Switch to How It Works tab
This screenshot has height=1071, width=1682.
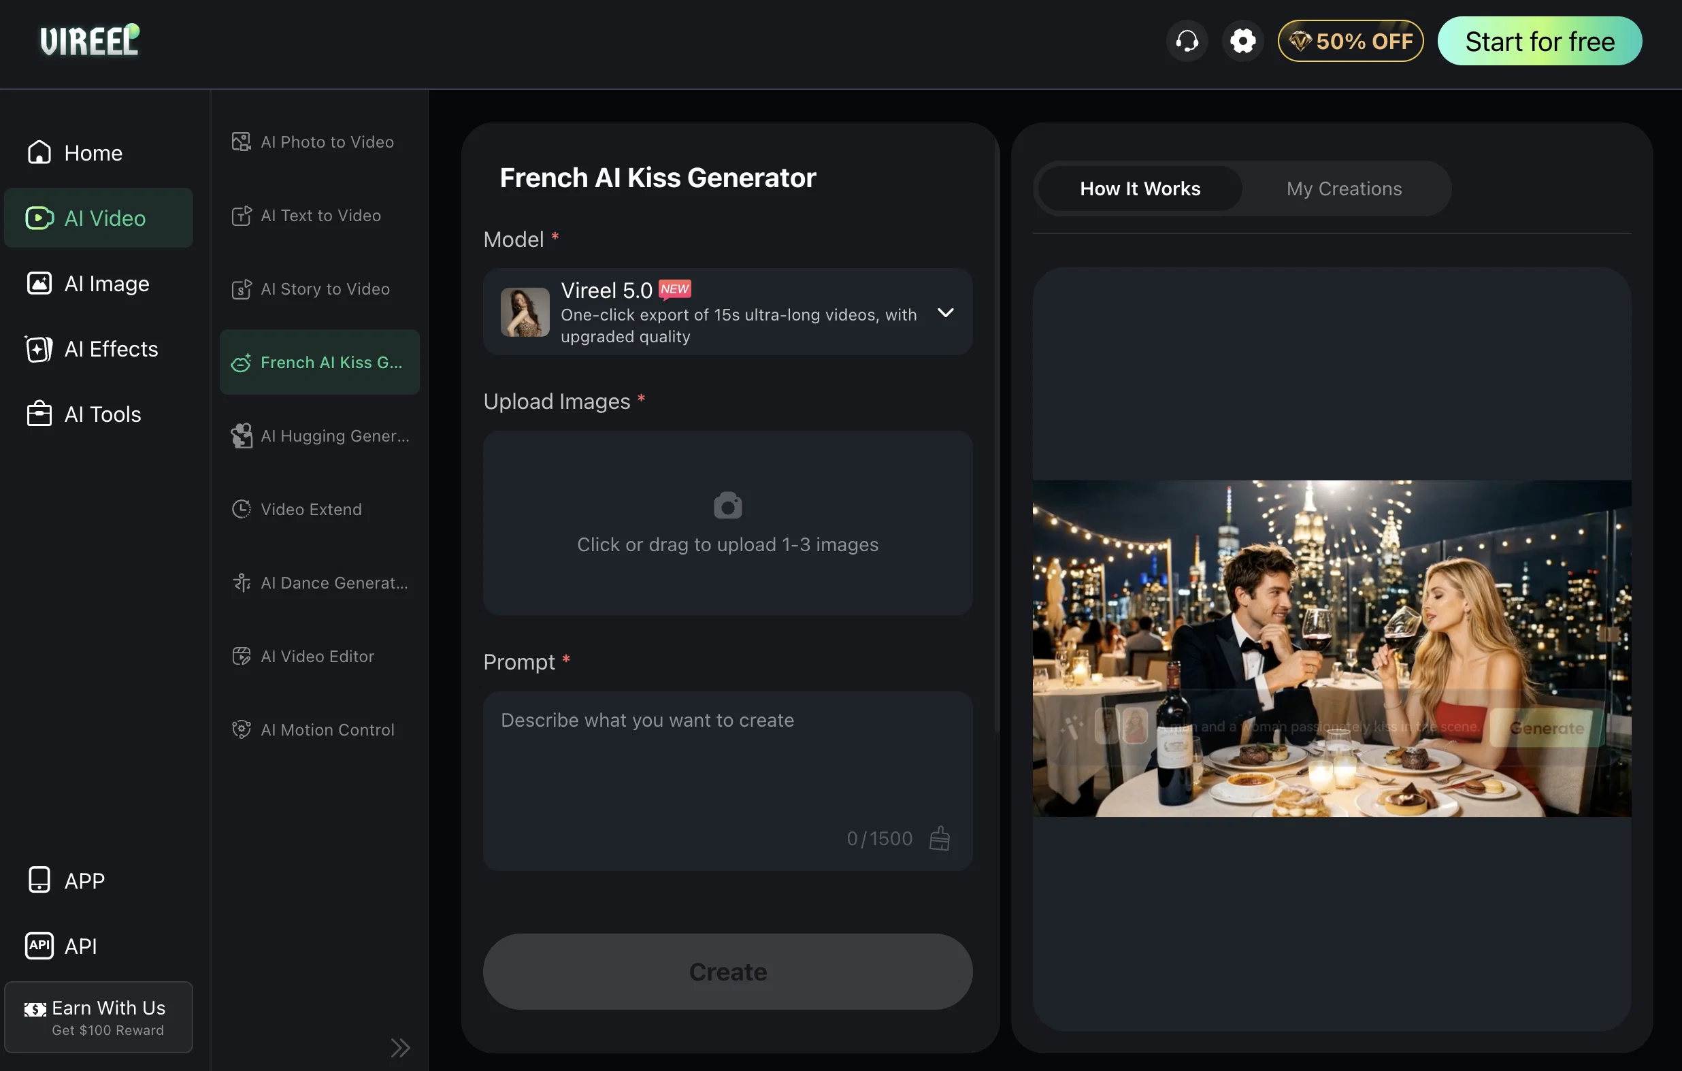(1140, 188)
